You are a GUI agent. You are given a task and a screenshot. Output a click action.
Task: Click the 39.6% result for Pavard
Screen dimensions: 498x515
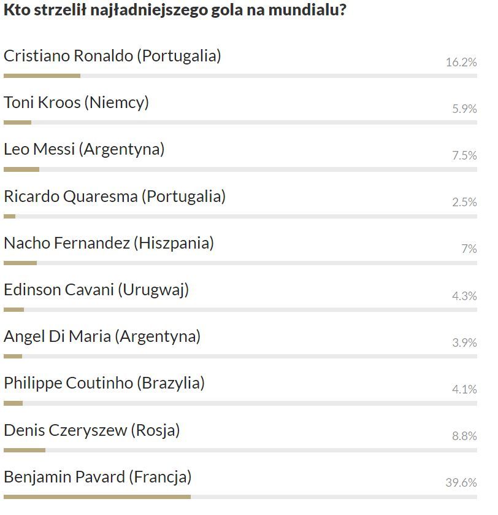point(461,482)
